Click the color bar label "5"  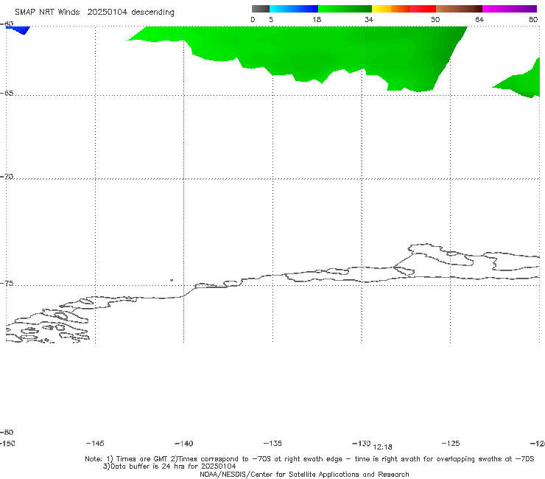pos(271,19)
